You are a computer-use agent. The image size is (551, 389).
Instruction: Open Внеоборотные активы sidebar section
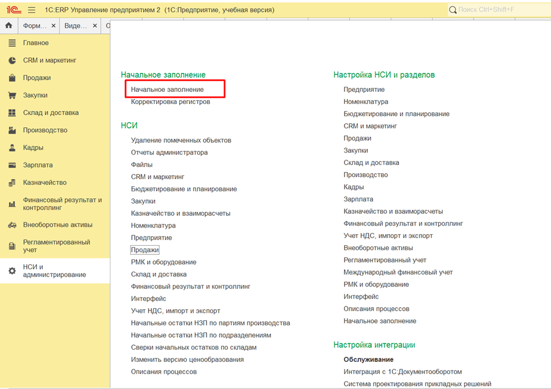coord(58,225)
